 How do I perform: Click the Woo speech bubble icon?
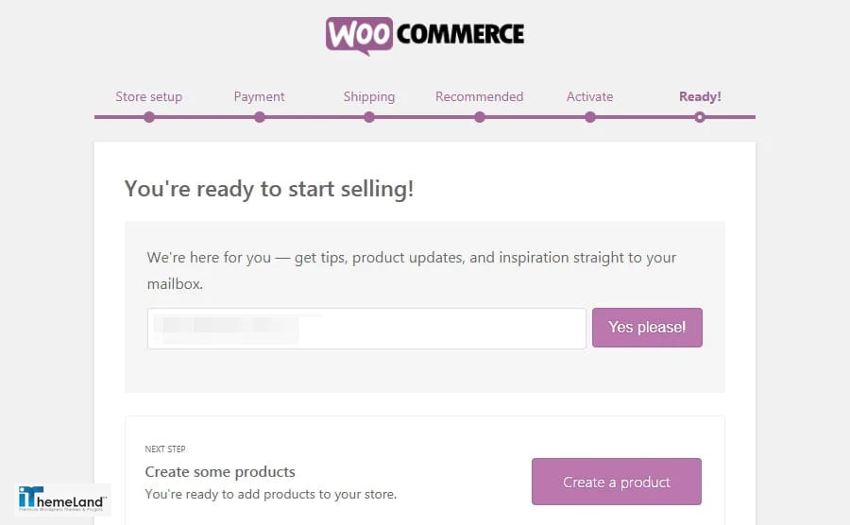coord(359,36)
